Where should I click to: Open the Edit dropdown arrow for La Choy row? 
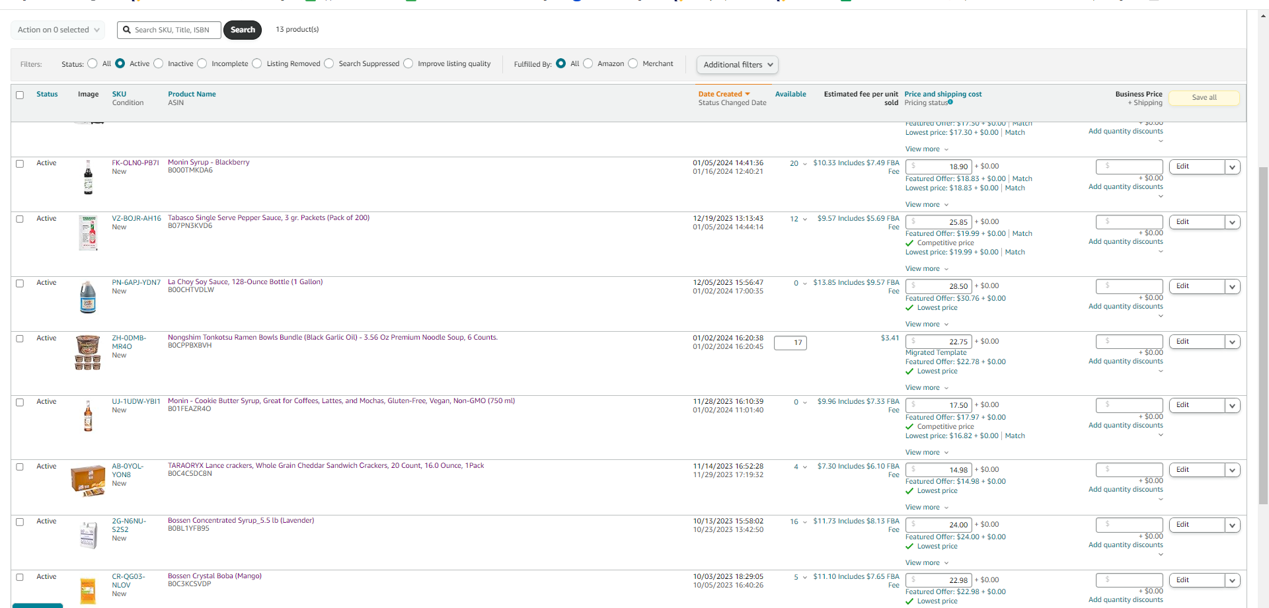pyautogui.click(x=1232, y=287)
